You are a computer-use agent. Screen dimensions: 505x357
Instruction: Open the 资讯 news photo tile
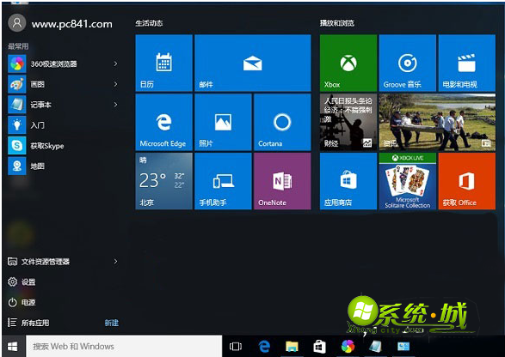tap(437, 122)
